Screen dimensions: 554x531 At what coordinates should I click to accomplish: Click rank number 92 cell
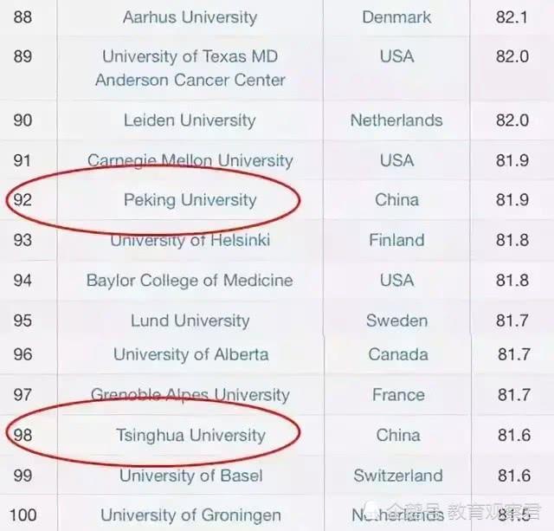23,200
